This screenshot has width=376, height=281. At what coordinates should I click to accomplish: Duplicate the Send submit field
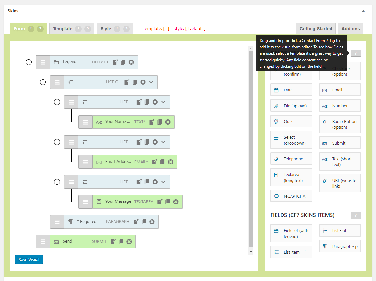pos(121,242)
